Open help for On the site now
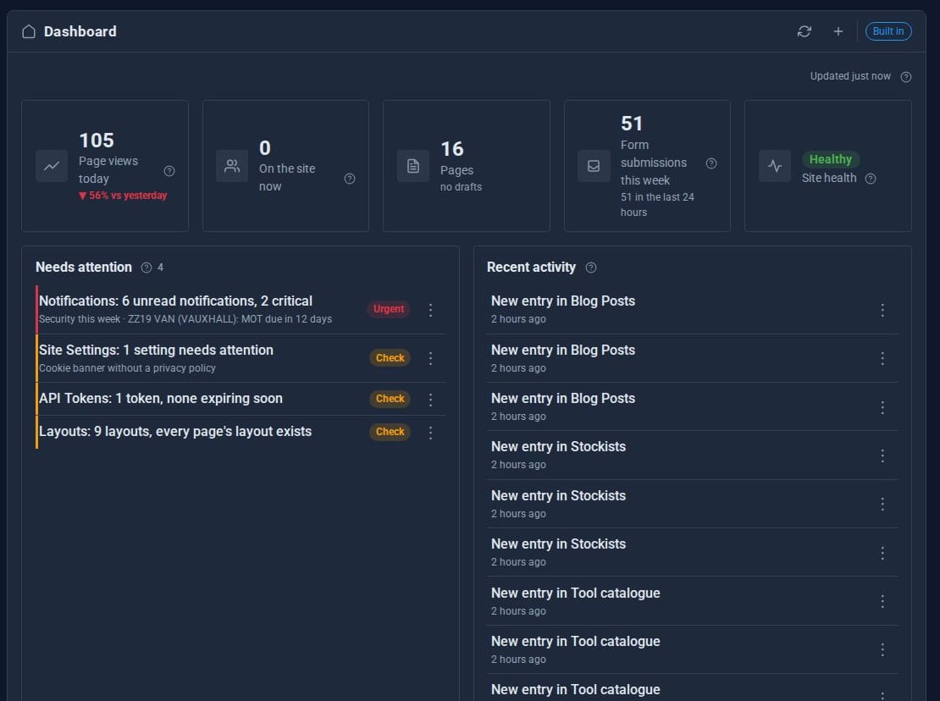The image size is (940, 701). click(x=350, y=179)
